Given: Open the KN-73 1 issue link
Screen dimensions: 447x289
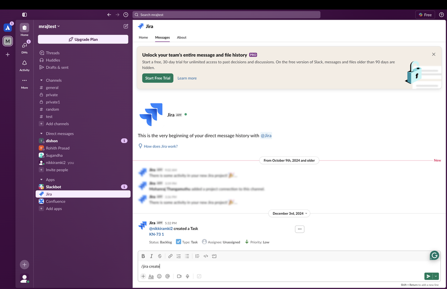Looking at the screenshot, I should click(x=157, y=234).
